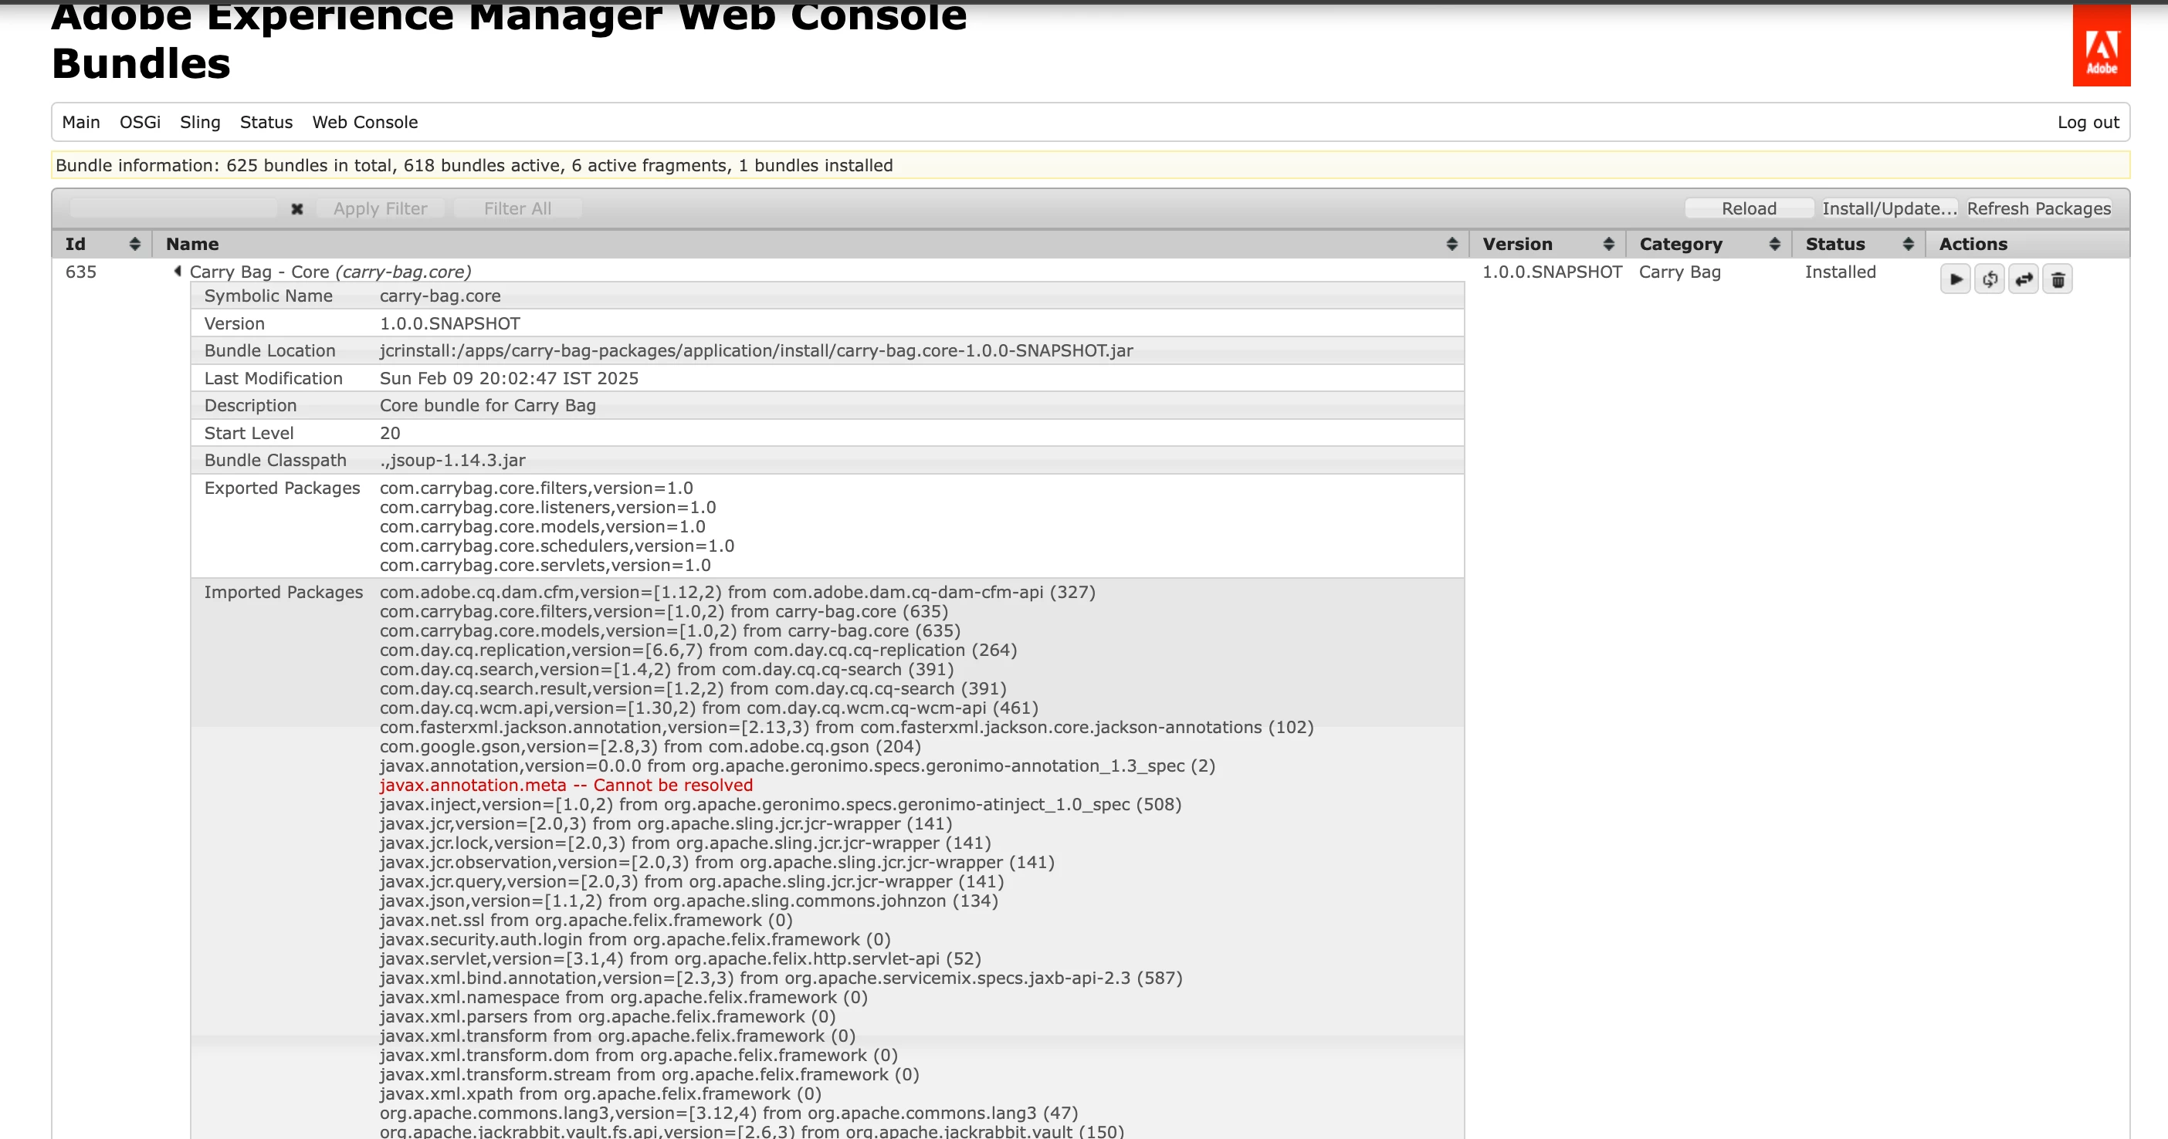Click the Reload button

1748,208
